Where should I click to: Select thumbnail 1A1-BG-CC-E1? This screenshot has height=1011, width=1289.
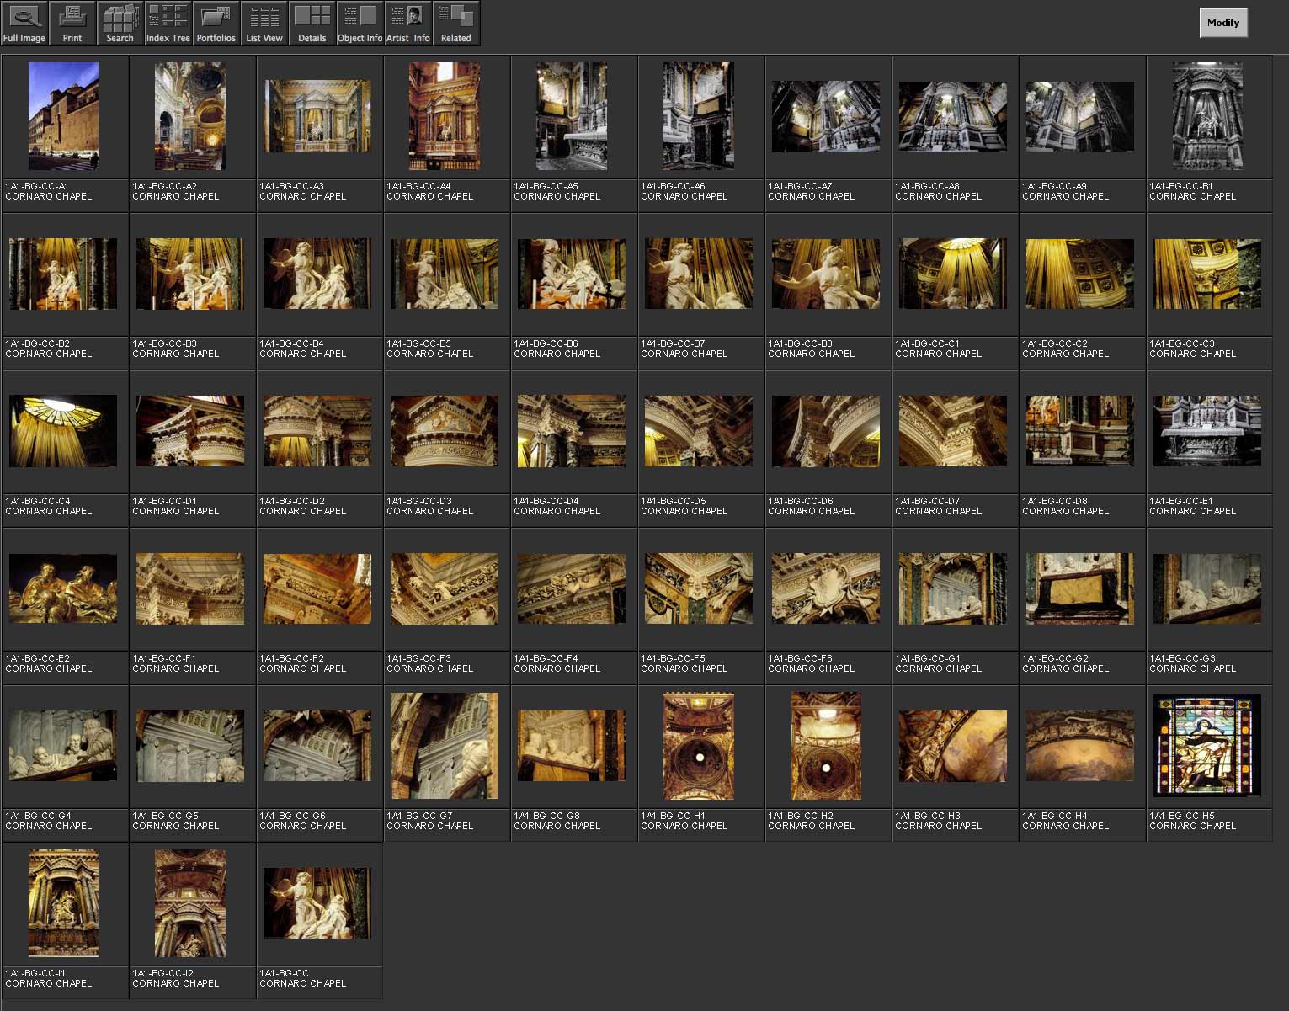[1207, 431]
